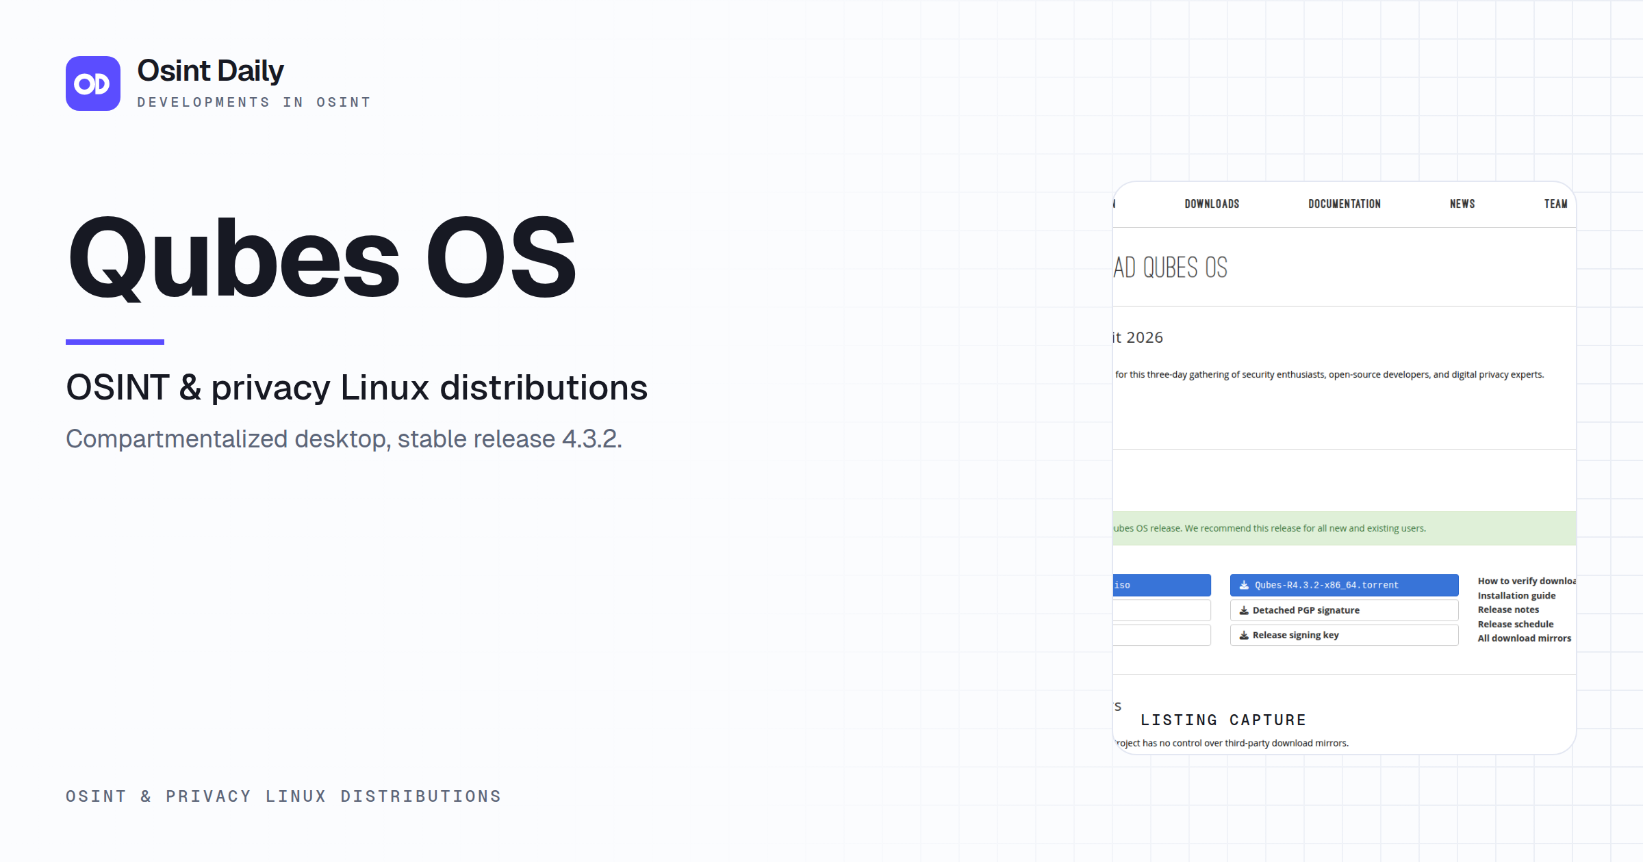Open the How to verify downloads link
Screen dimensions: 1643x862
click(1527, 581)
